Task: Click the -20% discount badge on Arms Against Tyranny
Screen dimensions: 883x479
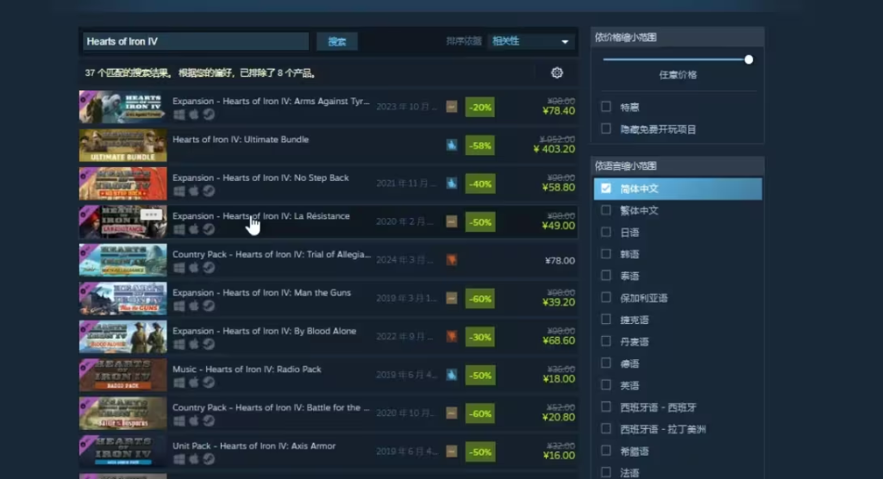Action: (479, 107)
